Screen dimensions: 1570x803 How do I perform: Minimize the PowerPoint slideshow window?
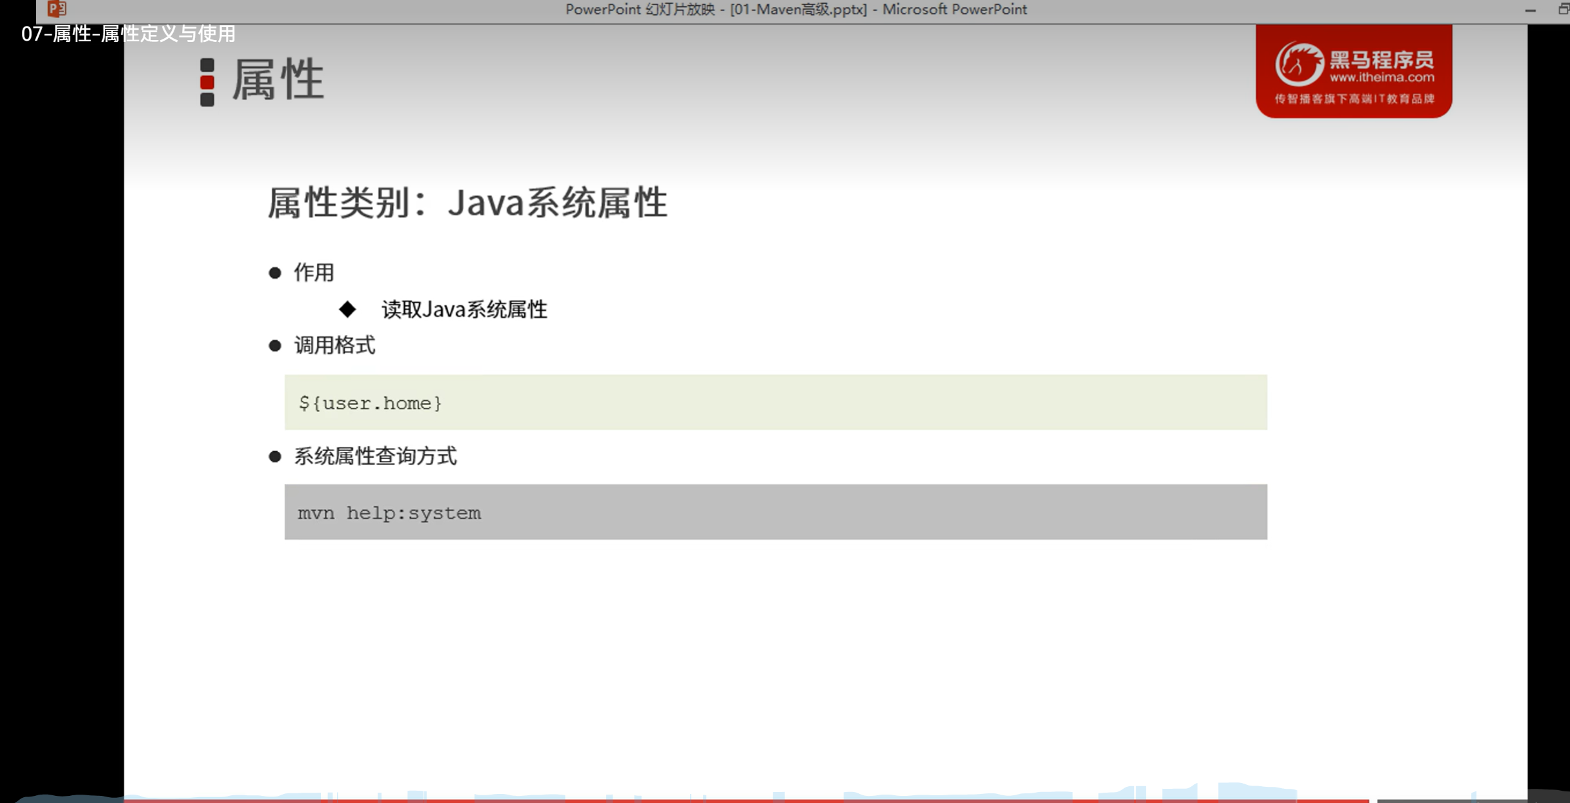coord(1530,10)
